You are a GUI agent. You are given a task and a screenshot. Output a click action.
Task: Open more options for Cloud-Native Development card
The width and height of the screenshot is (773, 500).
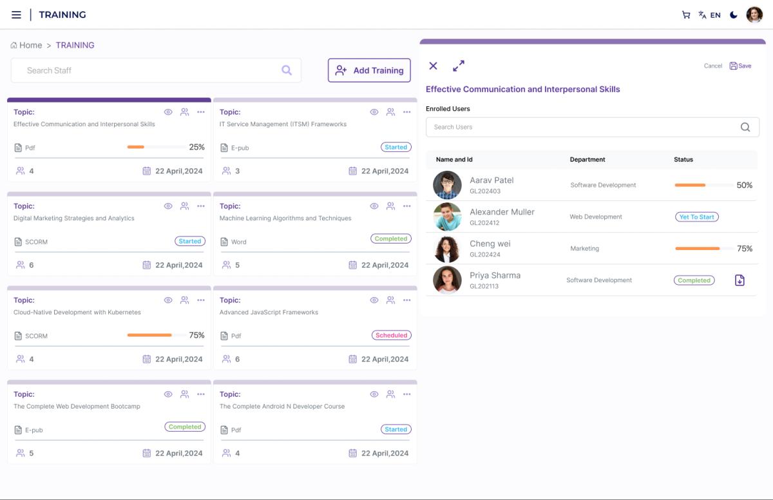tap(201, 300)
